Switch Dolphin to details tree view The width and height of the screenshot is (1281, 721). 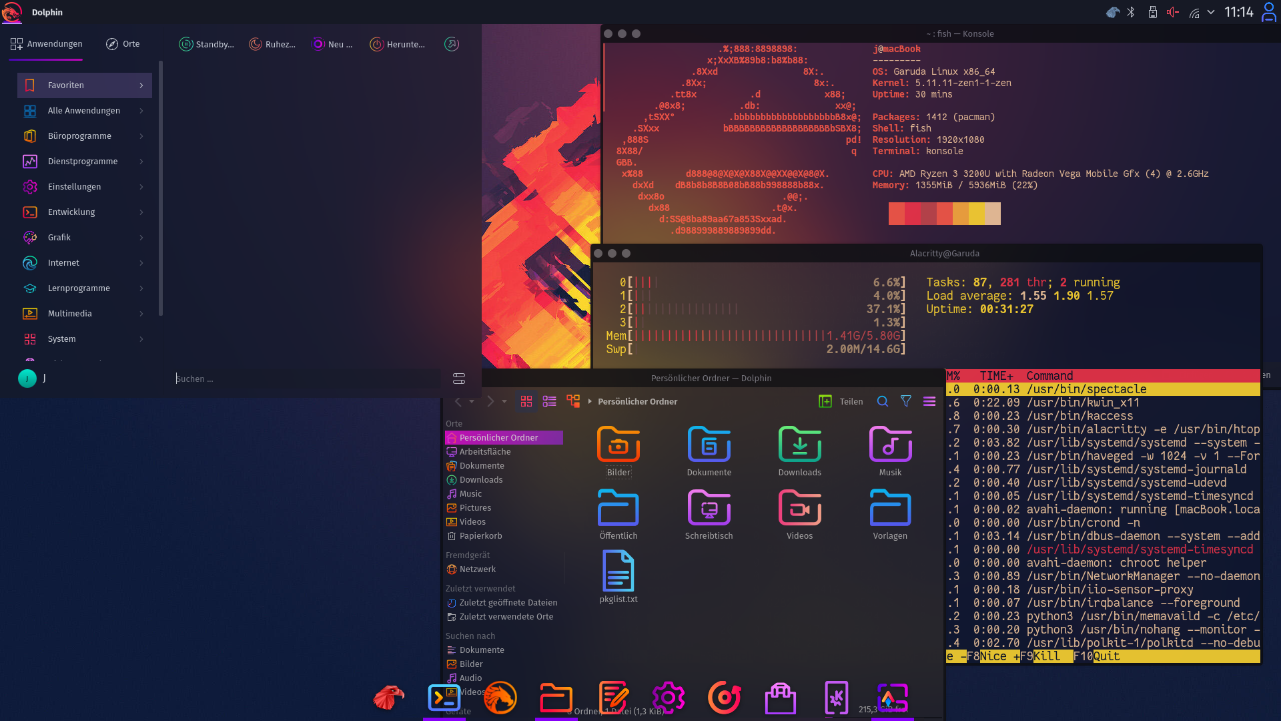point(573,401)
